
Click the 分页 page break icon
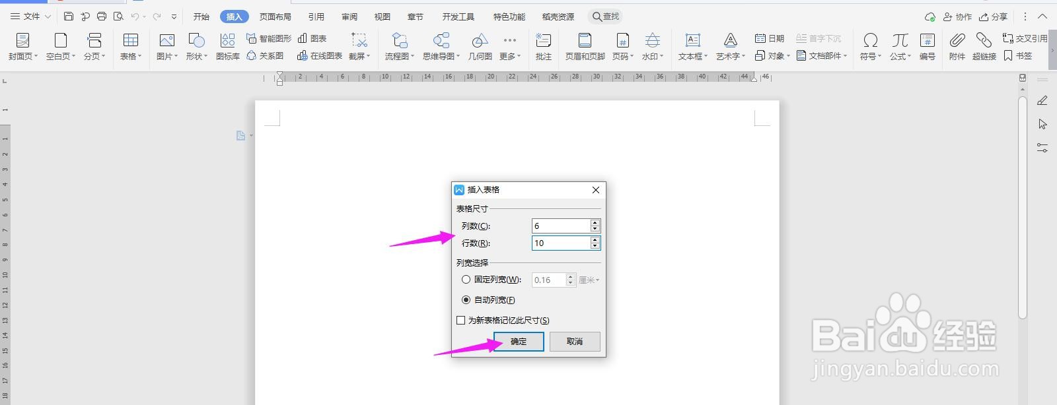pyautogui.click(x=94, y=40)
